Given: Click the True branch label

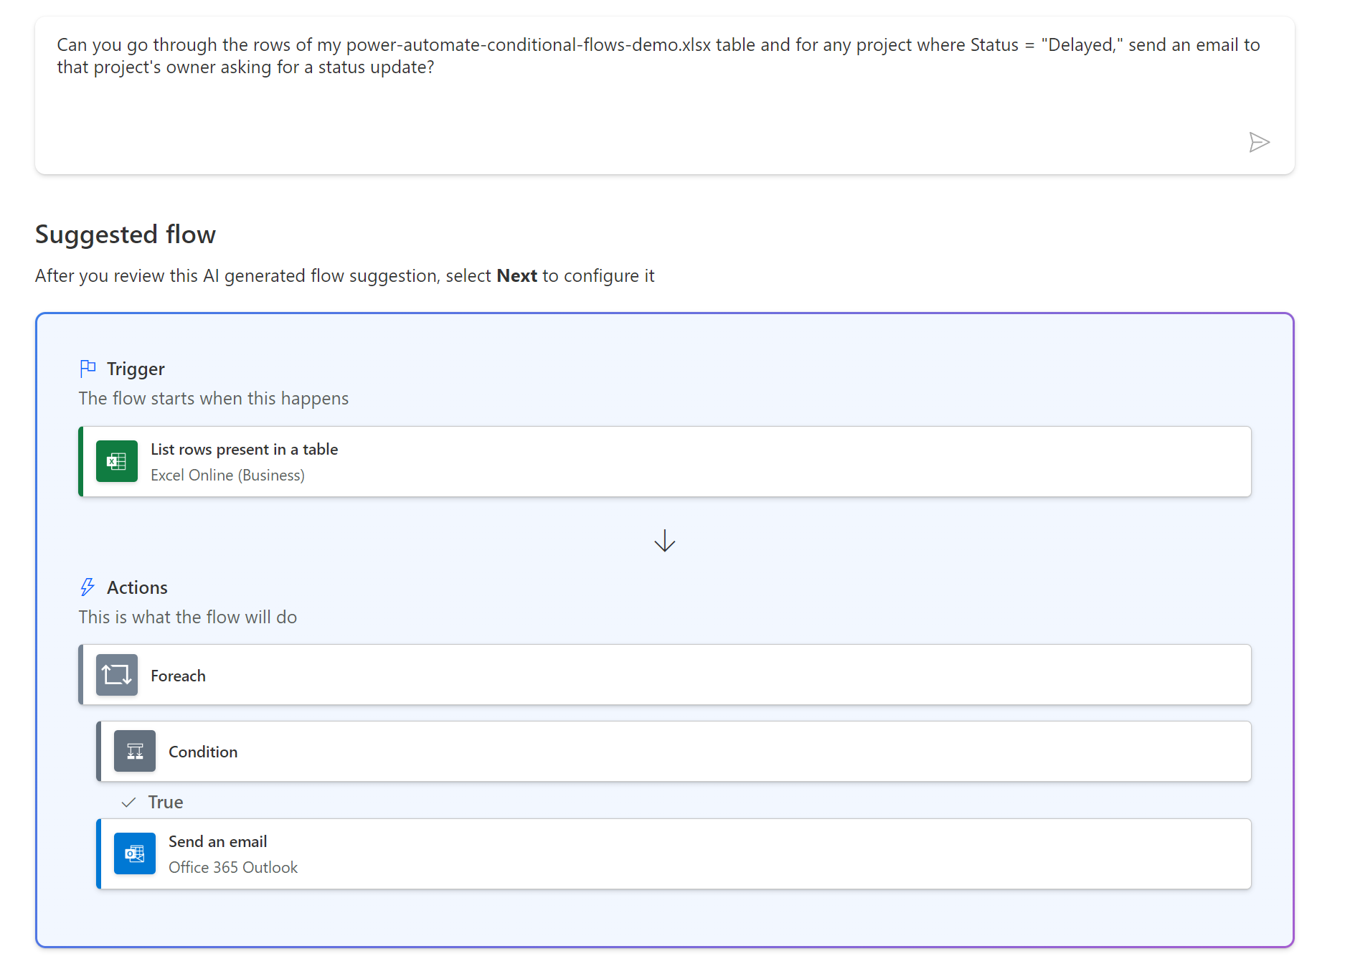Looking at the screenshot, I should 166,802.
